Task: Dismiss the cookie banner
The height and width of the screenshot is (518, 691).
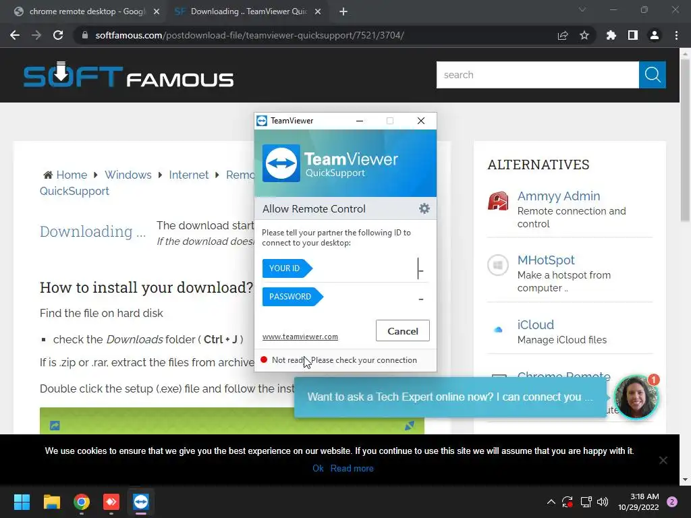Action: 663,460
